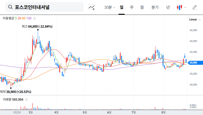Remove the 이동평균 indicator
203x115 pixels.
click(35, 18)
